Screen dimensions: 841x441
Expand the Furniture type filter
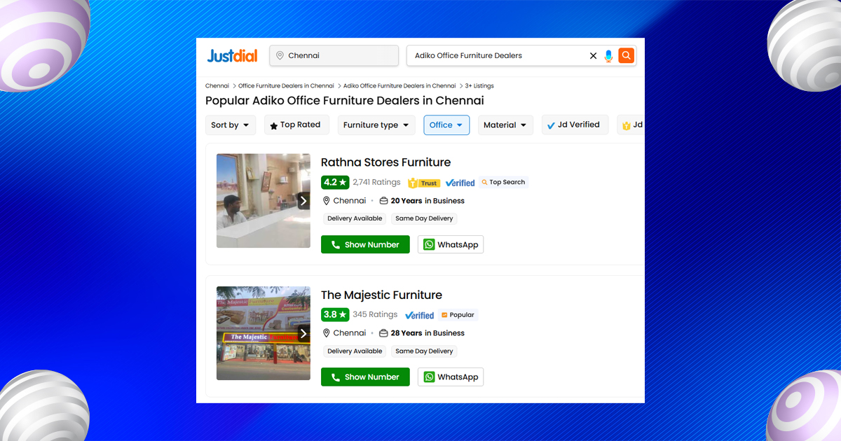[376, 125]
